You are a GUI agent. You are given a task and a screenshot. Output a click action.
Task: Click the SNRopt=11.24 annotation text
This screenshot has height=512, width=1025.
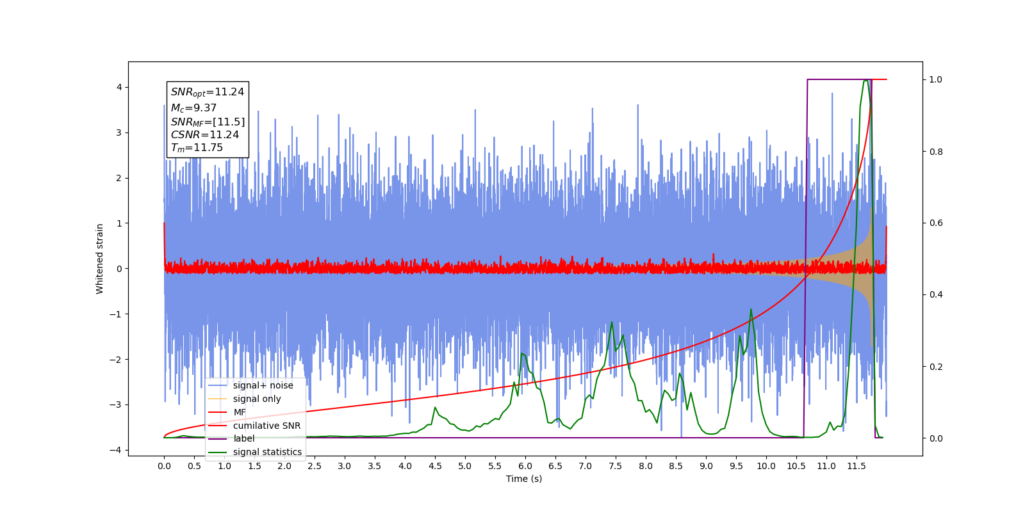pos(208,92)
